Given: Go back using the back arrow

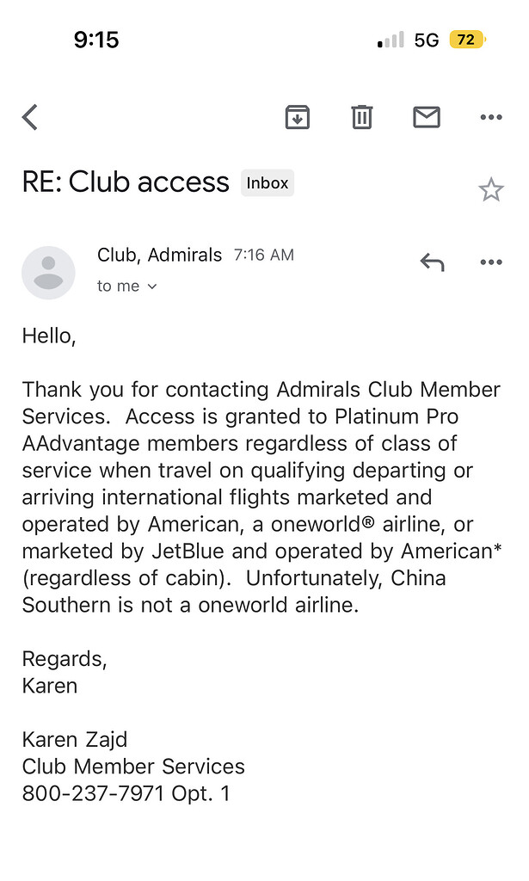Looking at the screenshot, I should 30,117.
